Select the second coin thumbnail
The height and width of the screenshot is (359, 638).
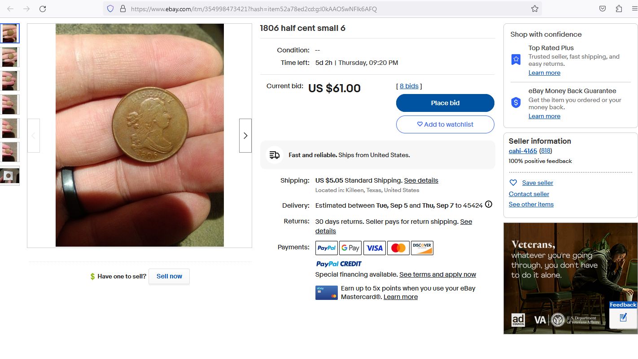(10, 57)
